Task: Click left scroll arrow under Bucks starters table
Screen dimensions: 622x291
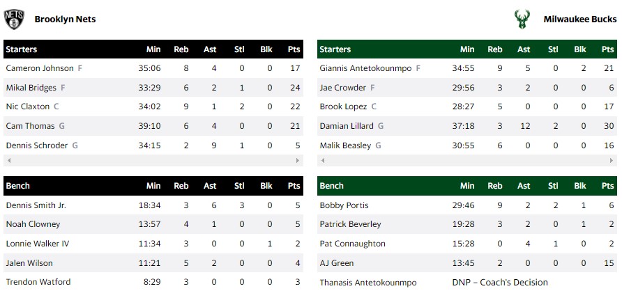Action: tap(321, 160)
